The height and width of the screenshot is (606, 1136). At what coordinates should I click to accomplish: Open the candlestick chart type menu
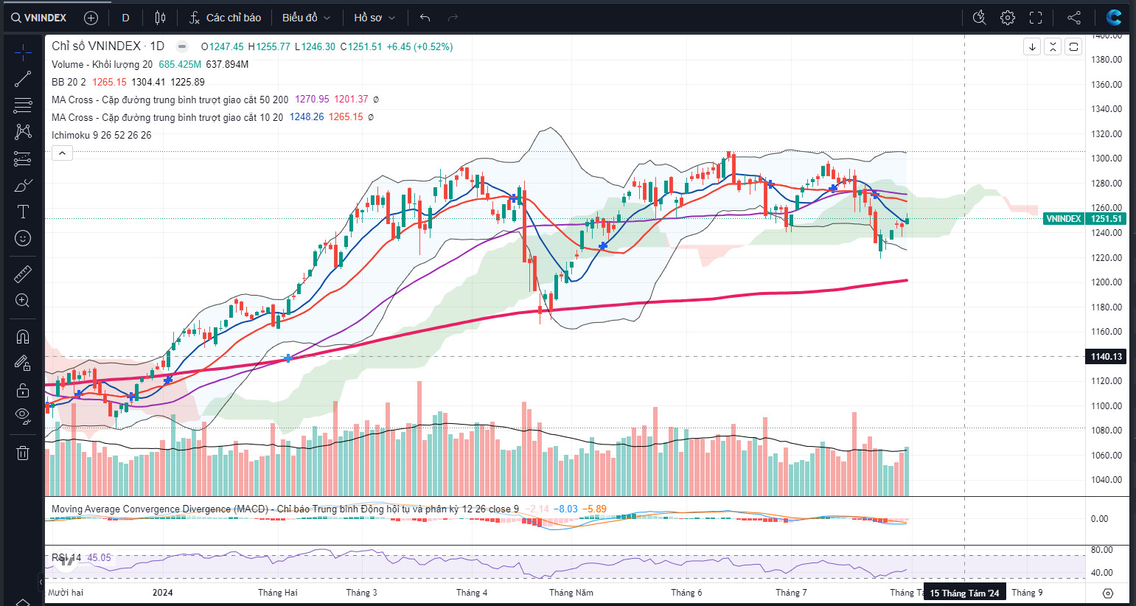click(x=160, y=18)
